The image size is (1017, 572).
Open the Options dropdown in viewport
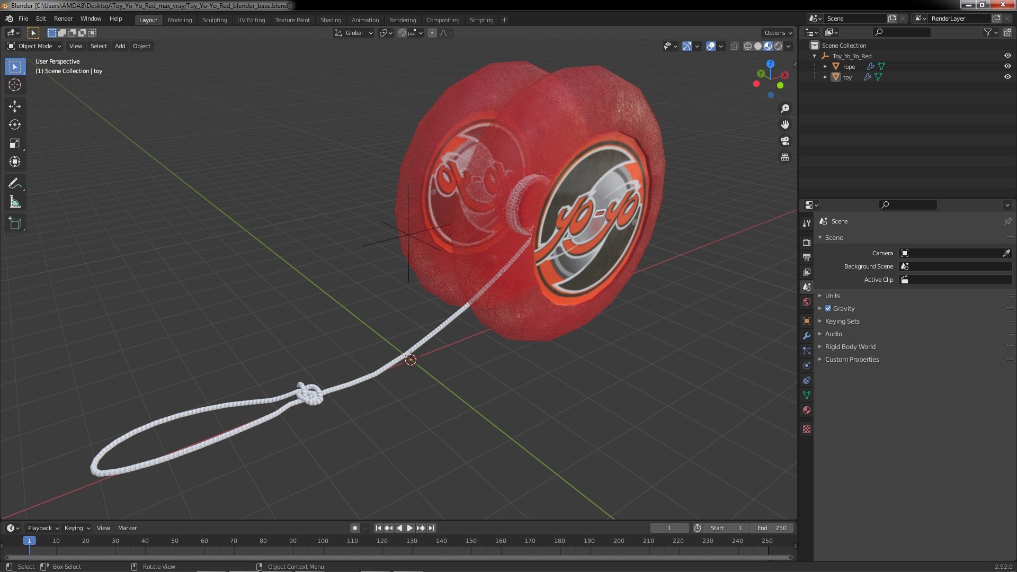(778, 33)
